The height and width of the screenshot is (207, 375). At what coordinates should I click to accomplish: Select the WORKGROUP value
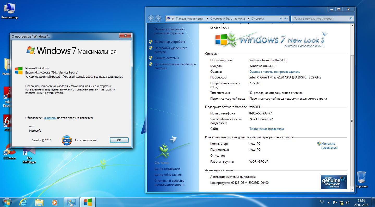pyautogui.click(x=259, y=162)
